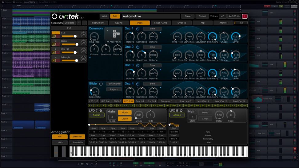The image size is (299, 168).
Task: Click the Ctr pan knob for Bass sound
Action: point(83,43)
